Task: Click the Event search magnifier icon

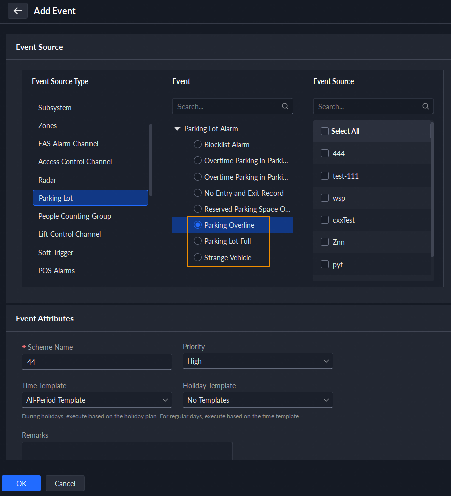Action: [x=285, y=106]
